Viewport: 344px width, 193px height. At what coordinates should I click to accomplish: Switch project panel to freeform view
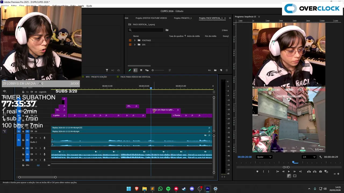coord(147,70)
